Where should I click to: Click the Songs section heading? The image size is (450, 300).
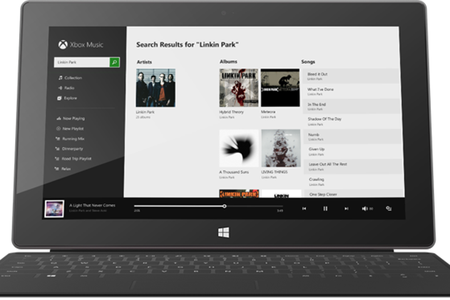point(308,62)
